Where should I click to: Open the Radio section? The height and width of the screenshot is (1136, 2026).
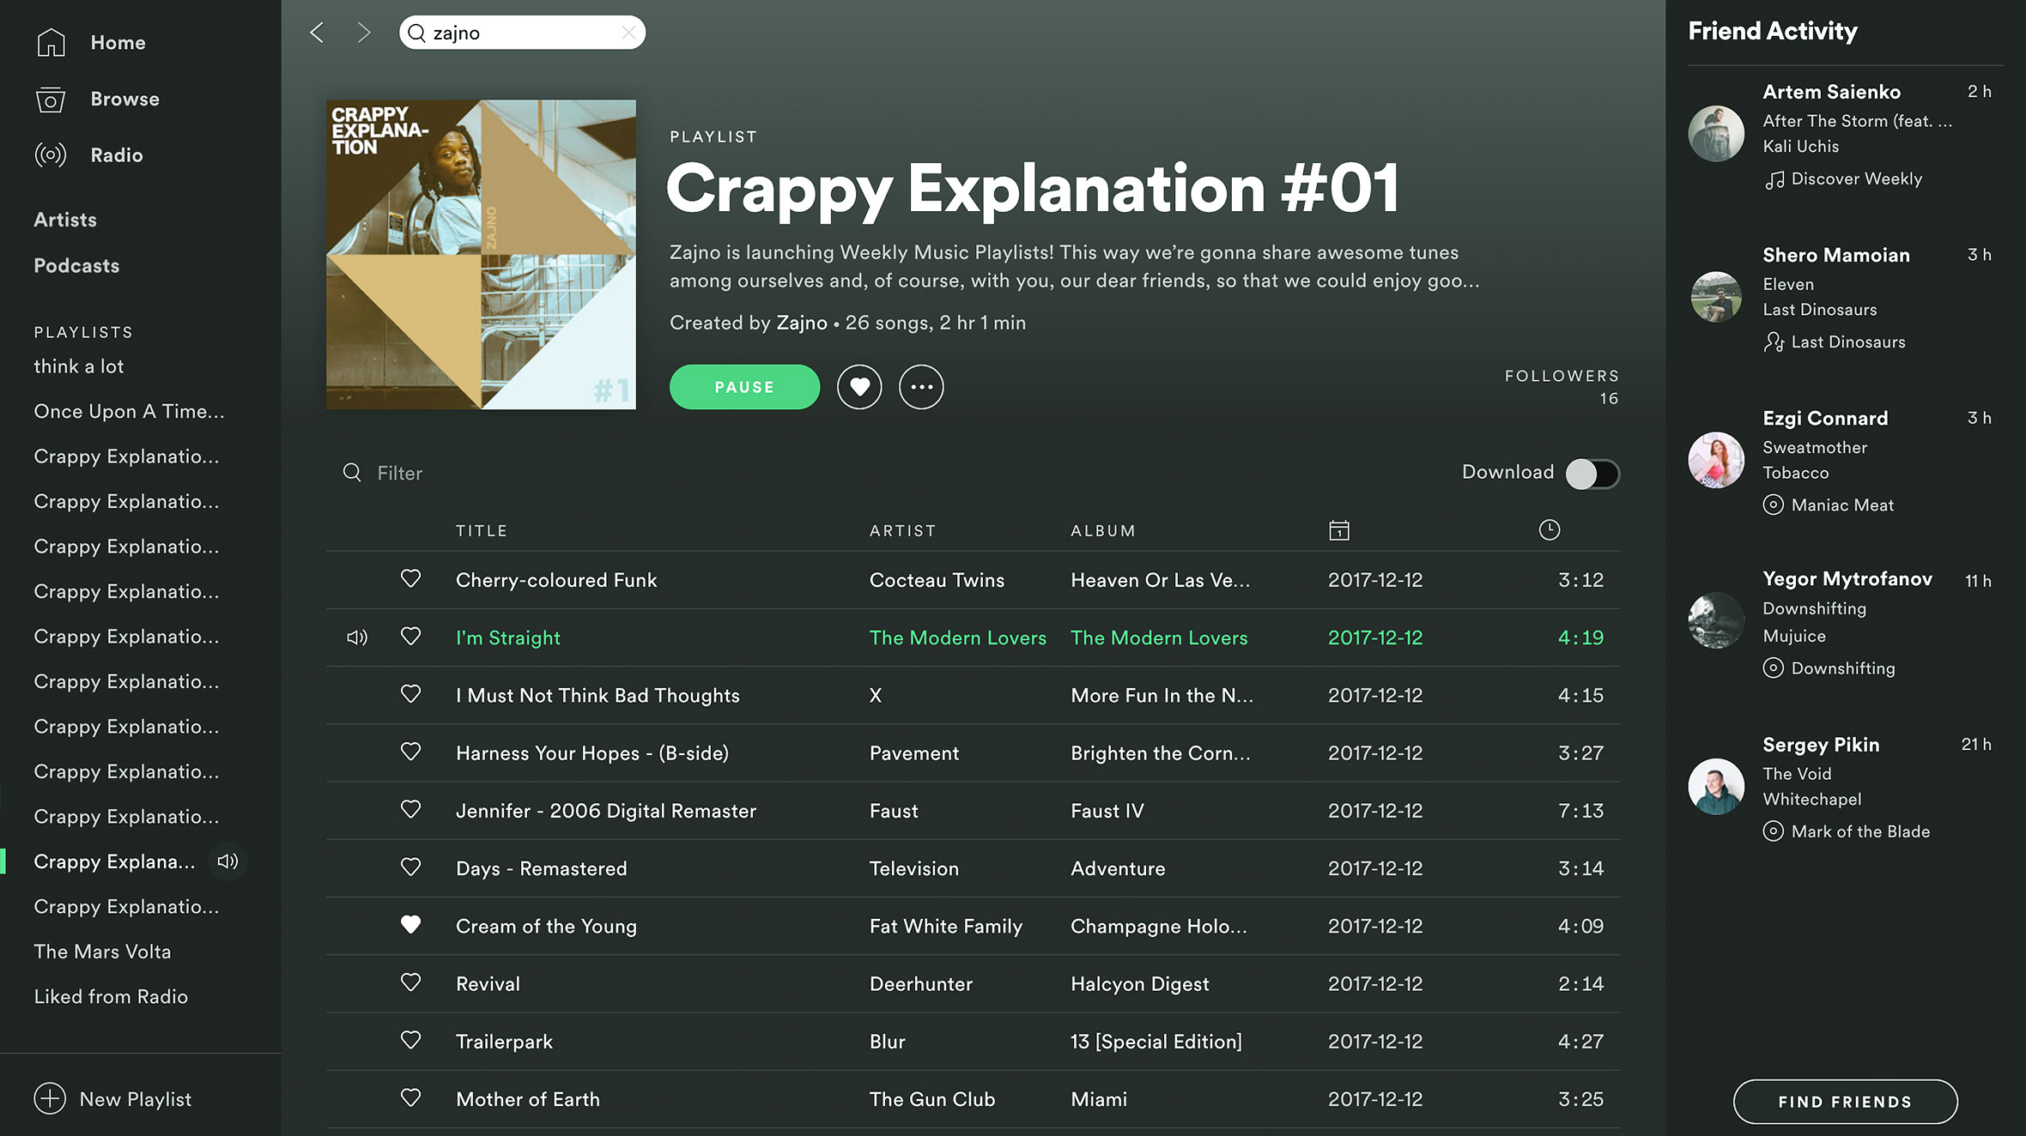[x=117, y=155]
